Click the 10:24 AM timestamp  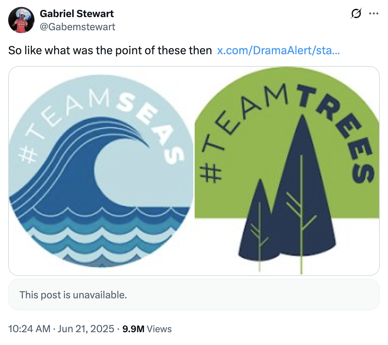(x=29, y=329)
